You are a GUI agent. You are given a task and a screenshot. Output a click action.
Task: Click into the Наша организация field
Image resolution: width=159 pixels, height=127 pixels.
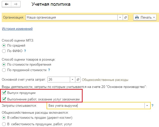72,17
